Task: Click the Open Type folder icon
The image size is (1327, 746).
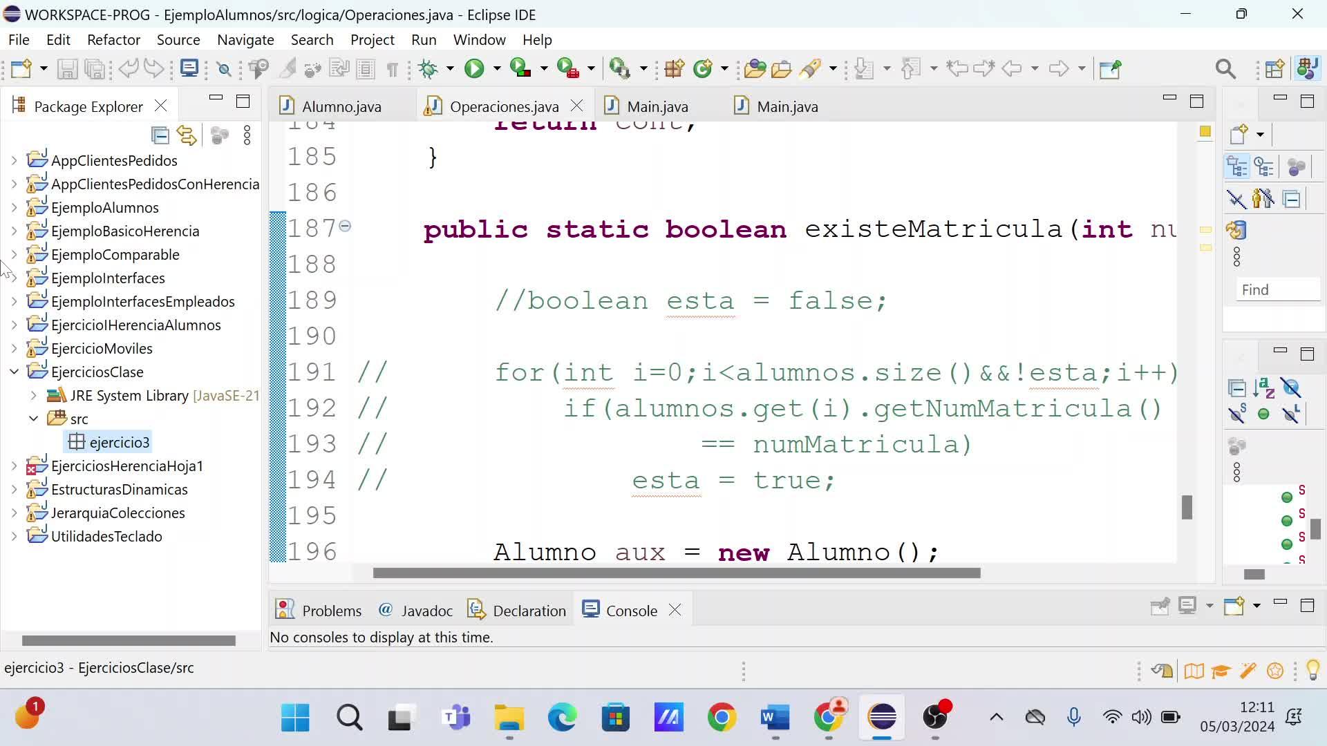Action: [x=755, y=68]
